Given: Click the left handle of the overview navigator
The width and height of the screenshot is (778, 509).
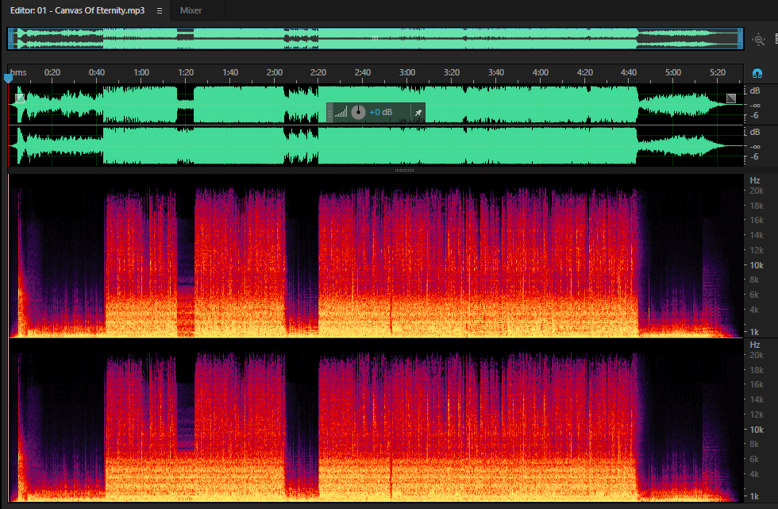Looking at the screenshot, I should click(10, 38).
